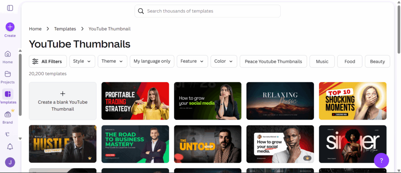401x173 pixels.
Task: Open the account avatar labeled J
Action: point(9,162)
